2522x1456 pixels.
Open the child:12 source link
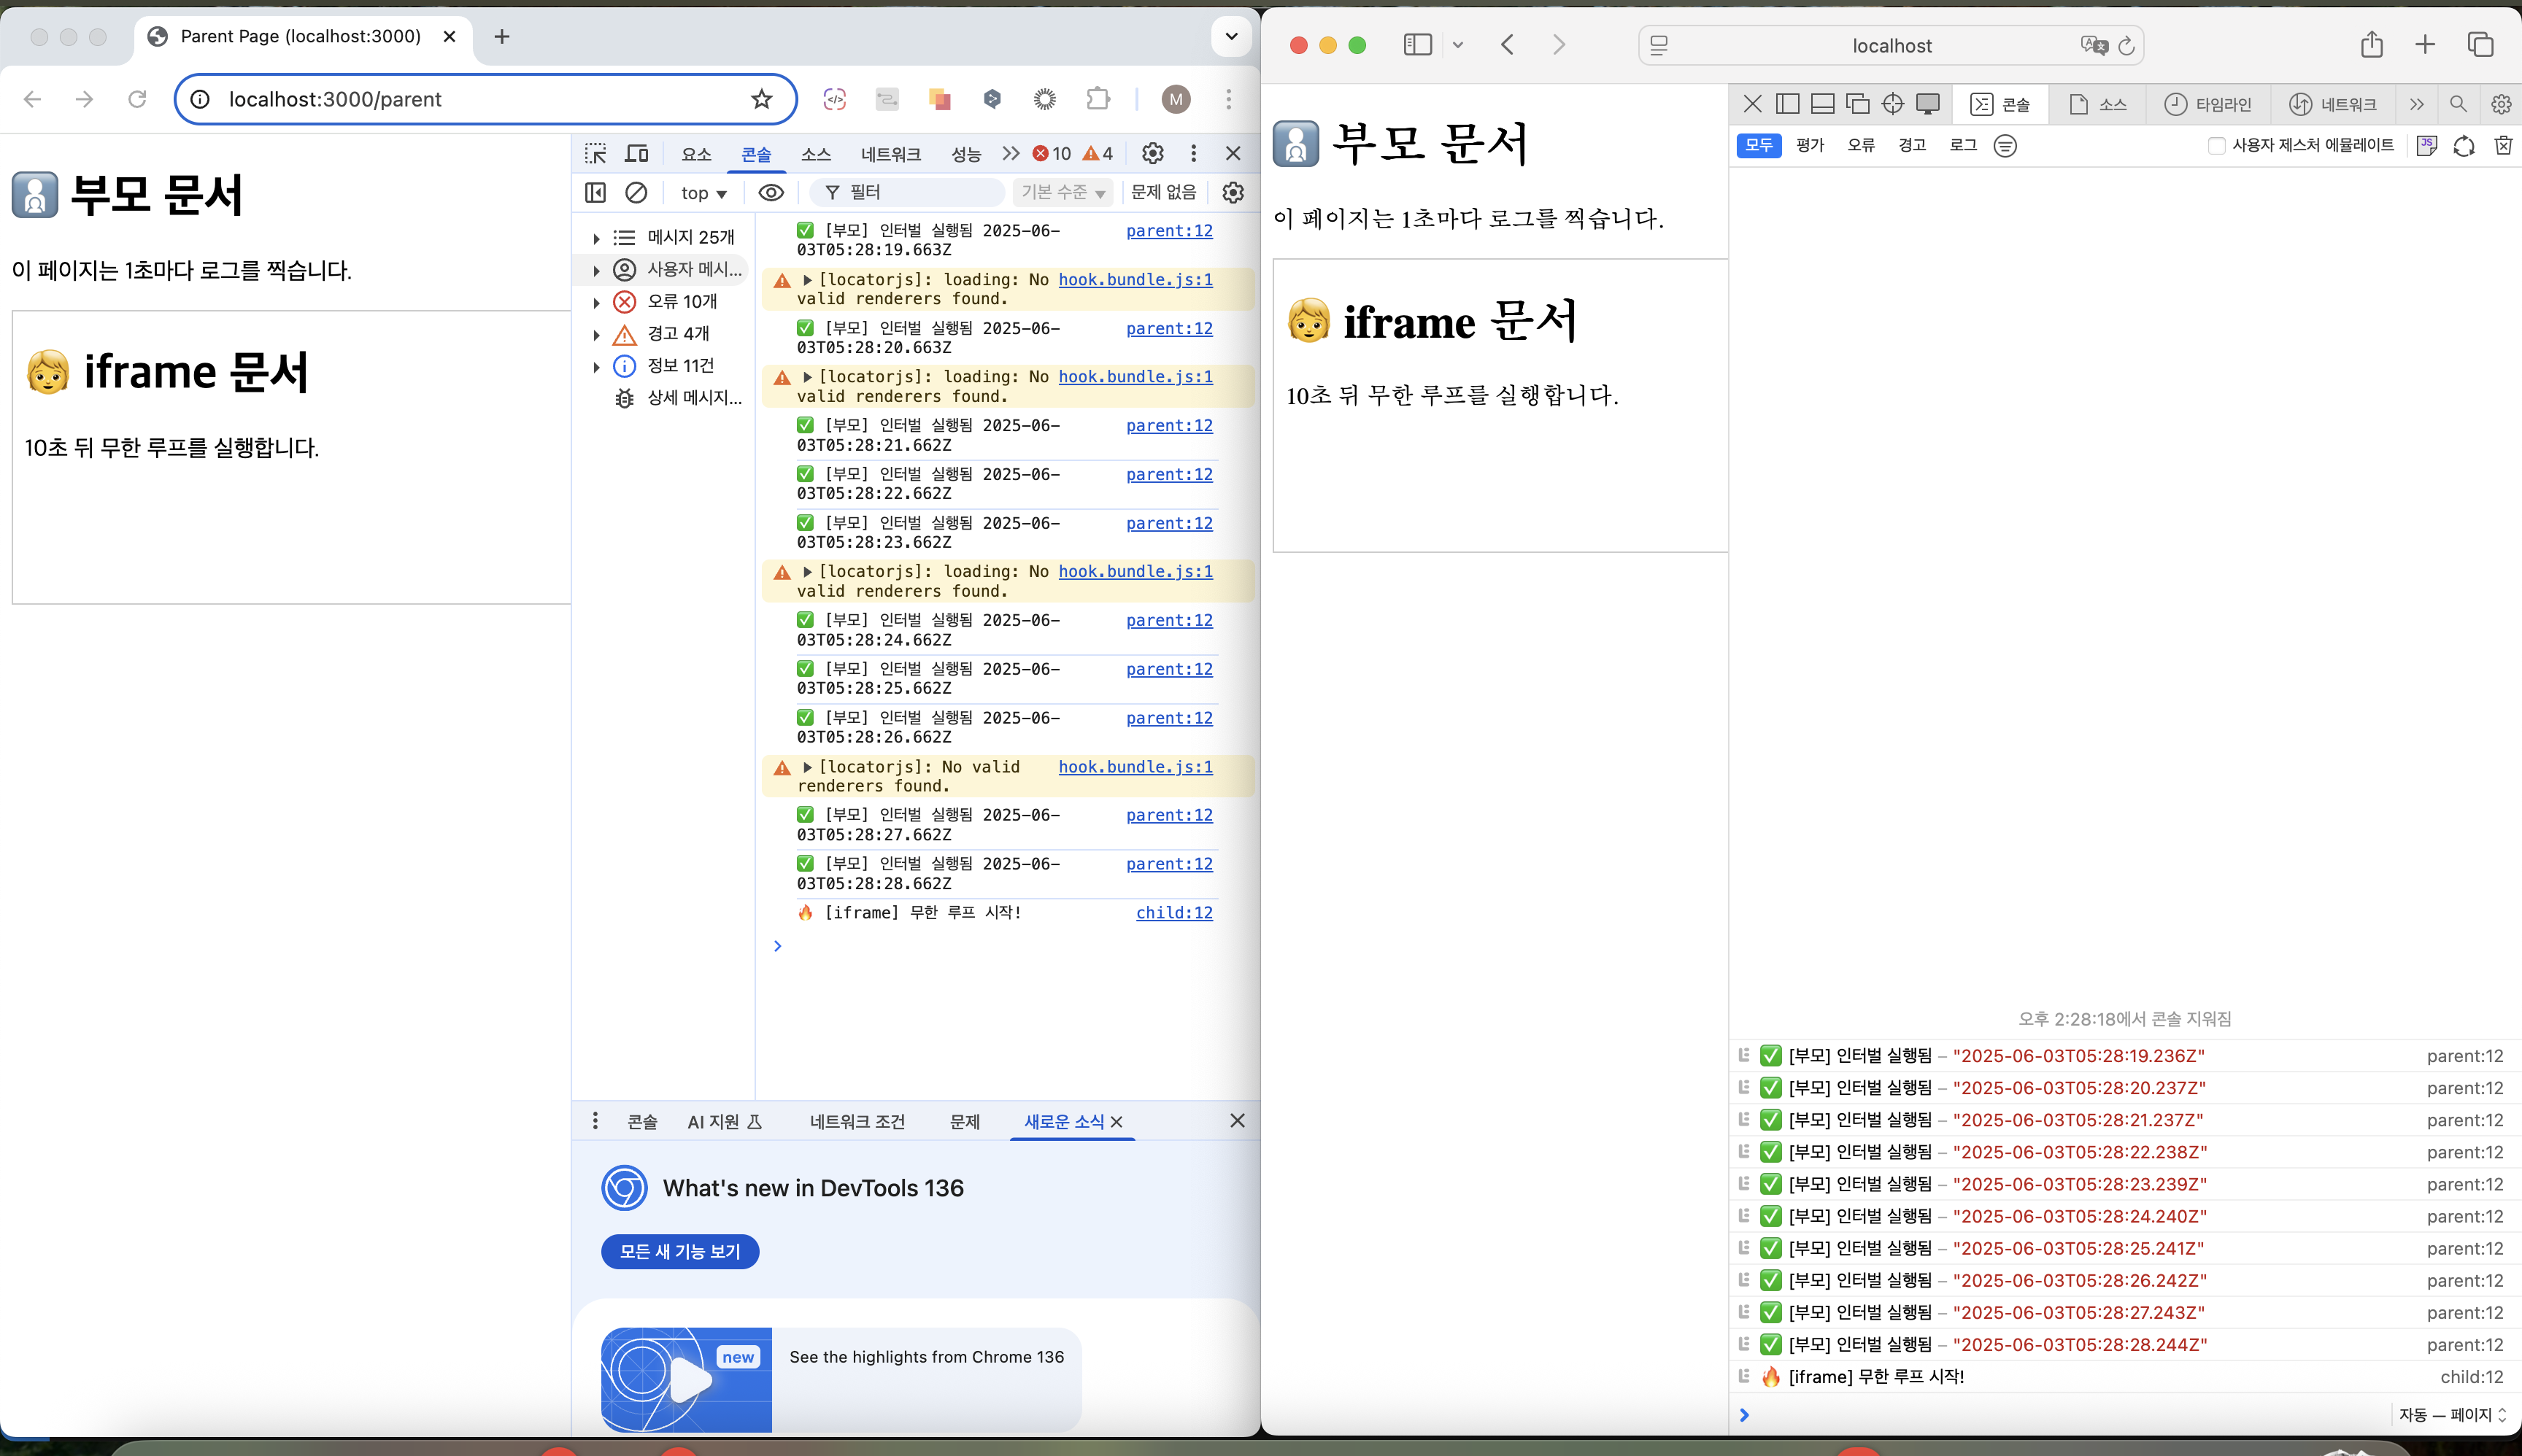(x=1173, y=912)
